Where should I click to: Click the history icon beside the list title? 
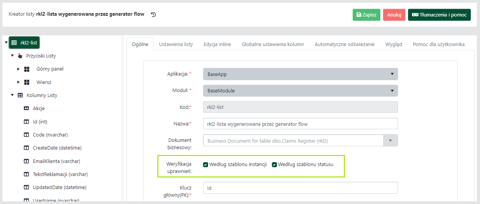(153, 15)
